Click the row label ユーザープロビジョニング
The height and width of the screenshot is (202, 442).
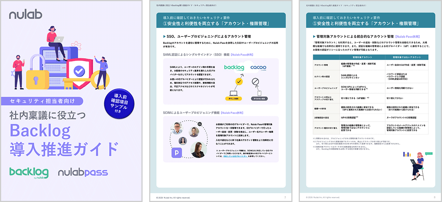[x=326, y=88]
